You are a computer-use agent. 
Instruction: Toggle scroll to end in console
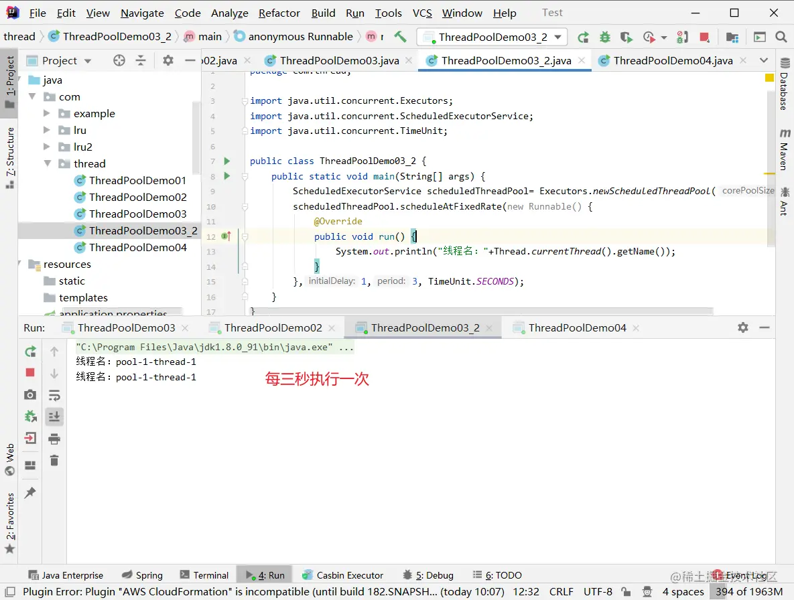[54, 417]
